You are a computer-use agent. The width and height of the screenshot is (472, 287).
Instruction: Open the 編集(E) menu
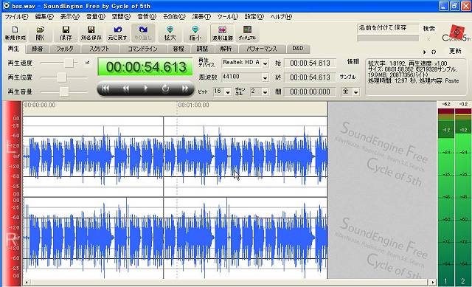[44, 16]
